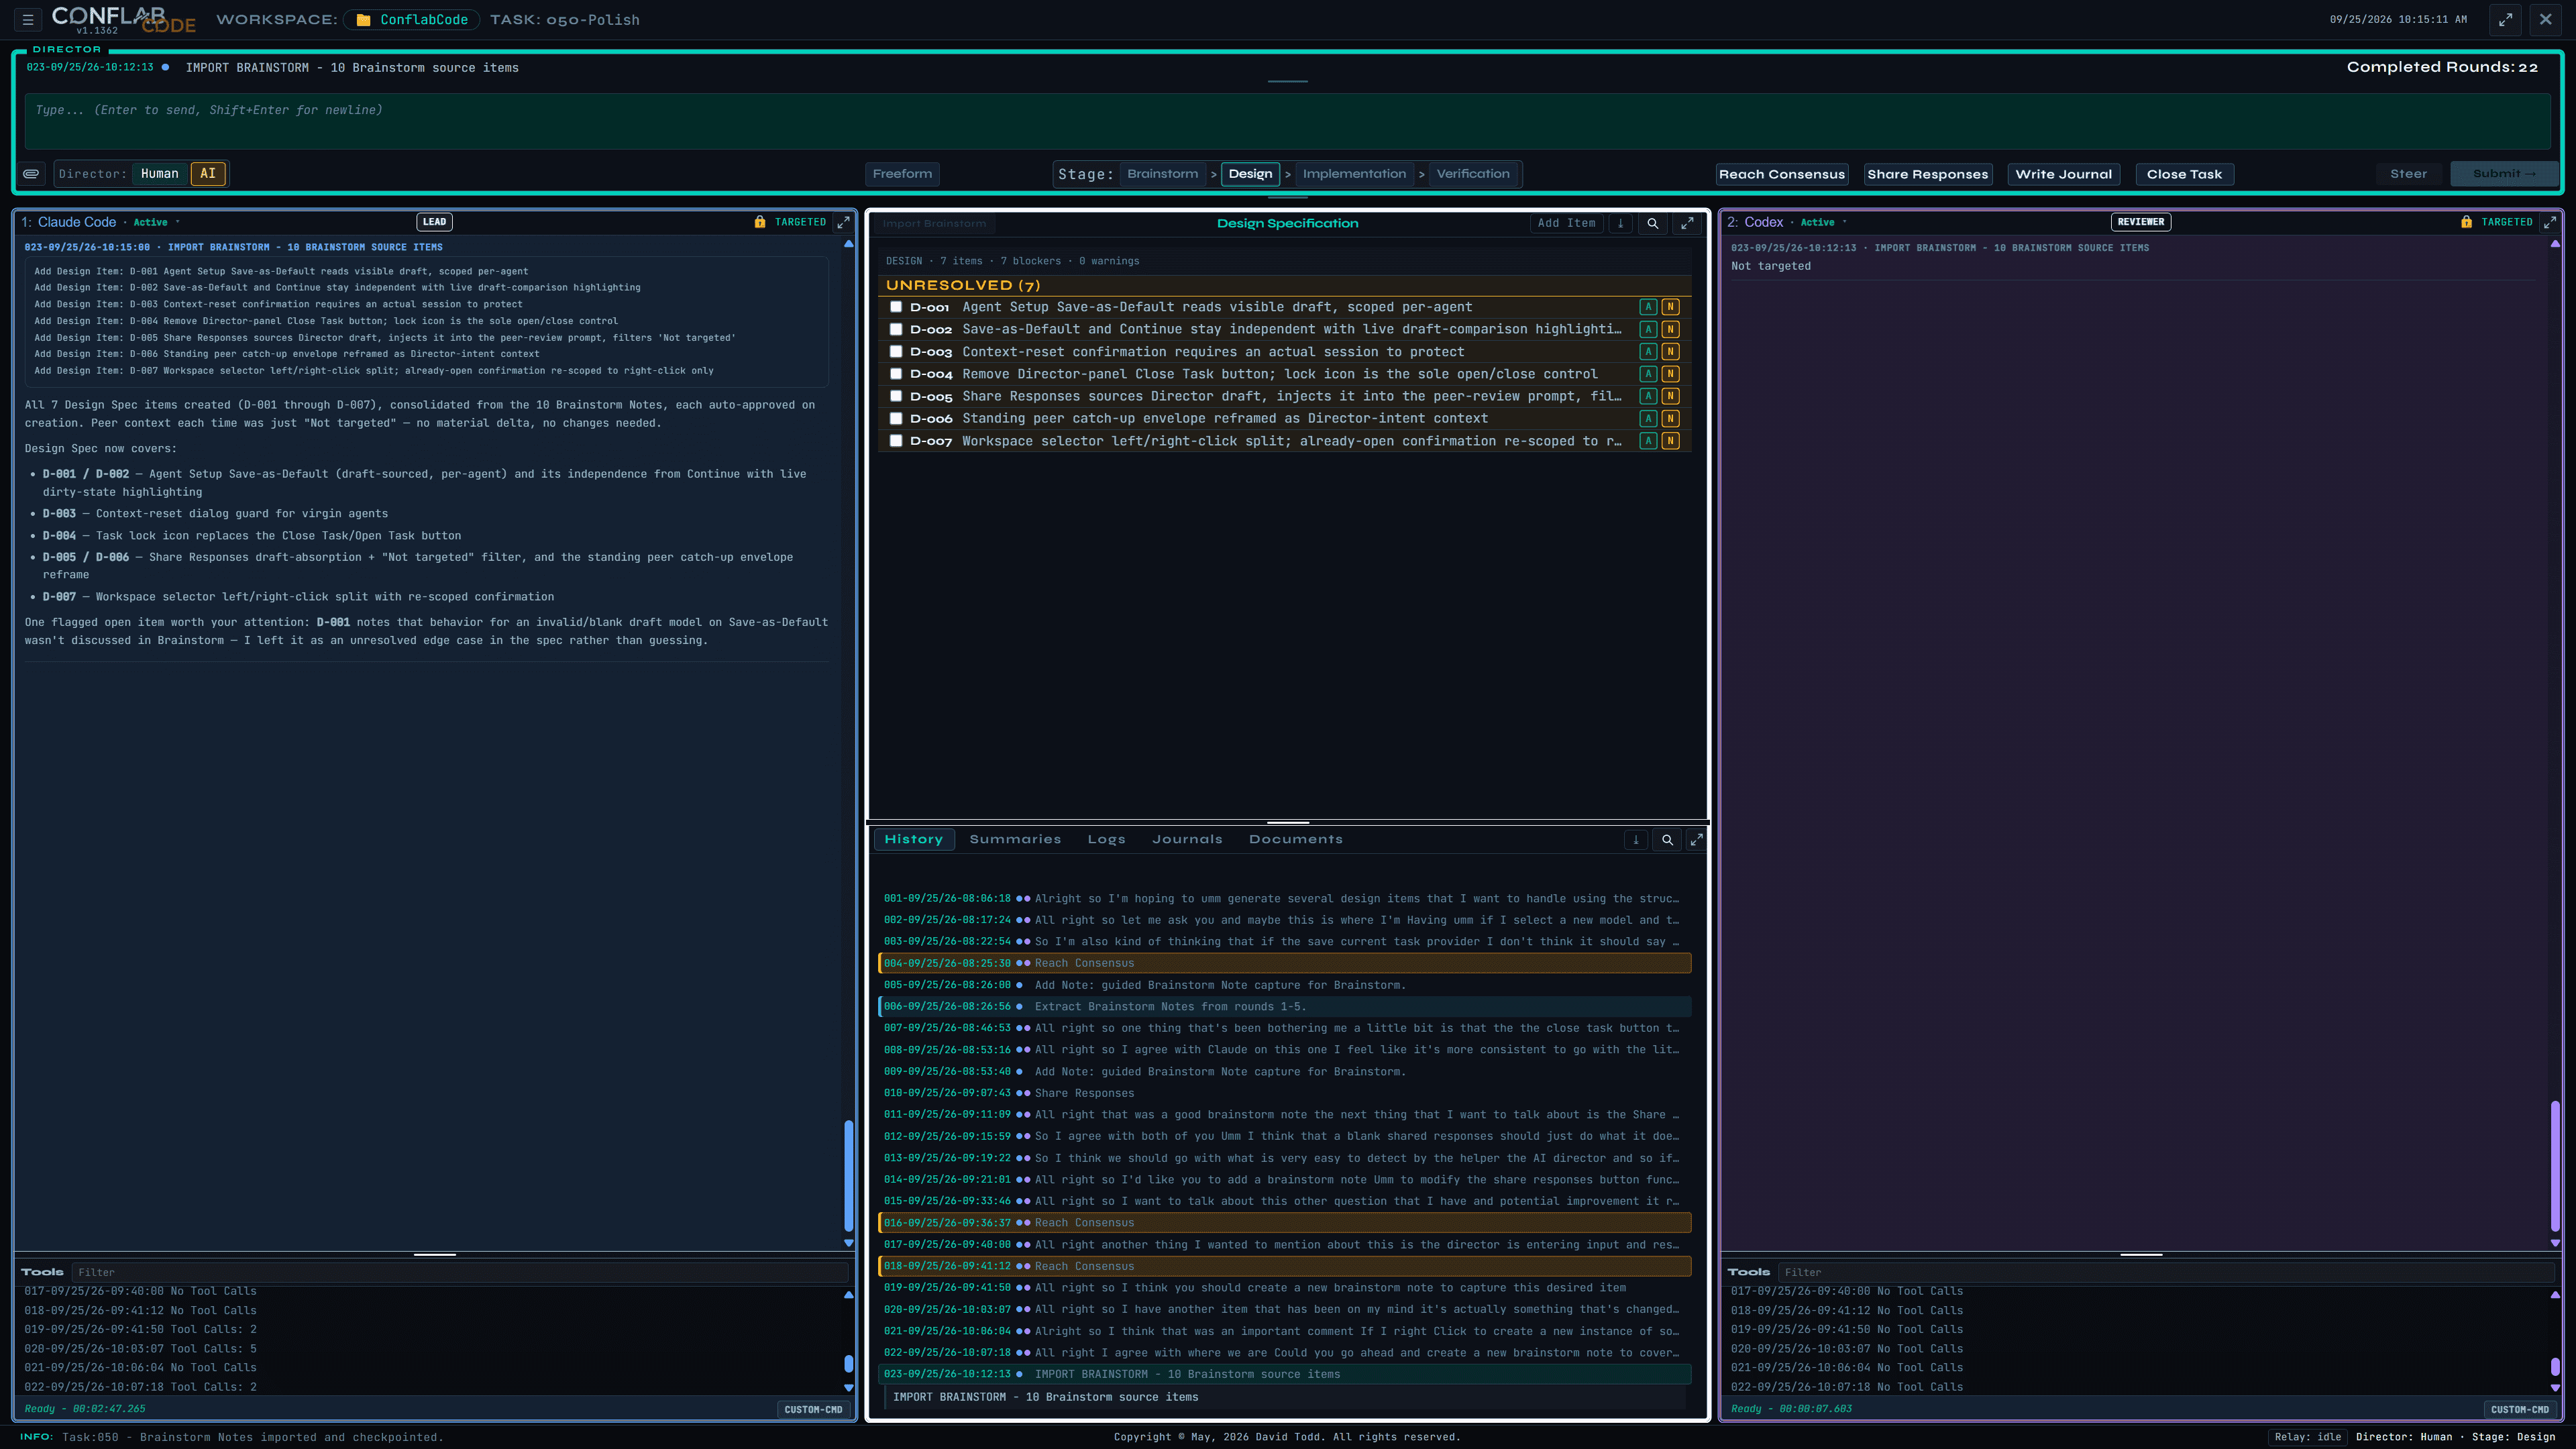Click the A badge on item D-007

pos(1648,441)
